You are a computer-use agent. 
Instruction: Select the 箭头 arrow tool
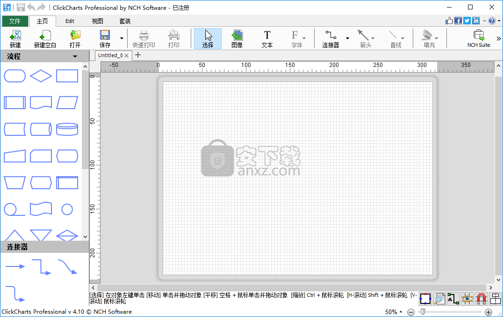point(366,38)
